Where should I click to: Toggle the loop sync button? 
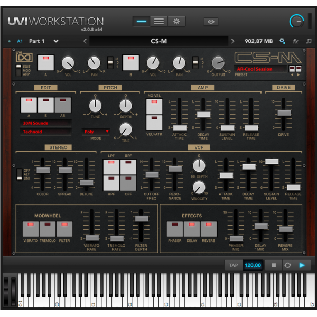coord(287,265)
